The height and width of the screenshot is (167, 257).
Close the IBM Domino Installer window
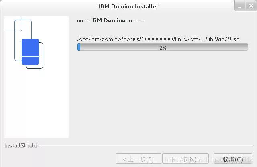click(x=251, y=6)
